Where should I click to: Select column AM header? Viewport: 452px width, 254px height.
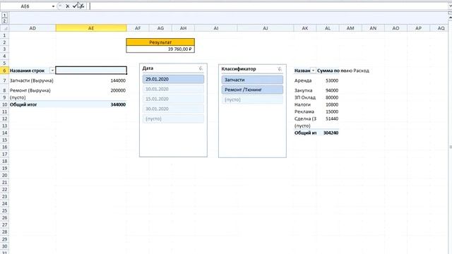pyautogui.click(x=350, y=28)
